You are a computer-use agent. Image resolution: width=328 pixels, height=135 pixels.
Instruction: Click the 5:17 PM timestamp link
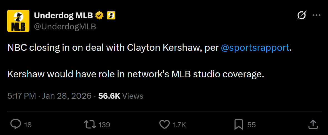[x=22, y=96]
